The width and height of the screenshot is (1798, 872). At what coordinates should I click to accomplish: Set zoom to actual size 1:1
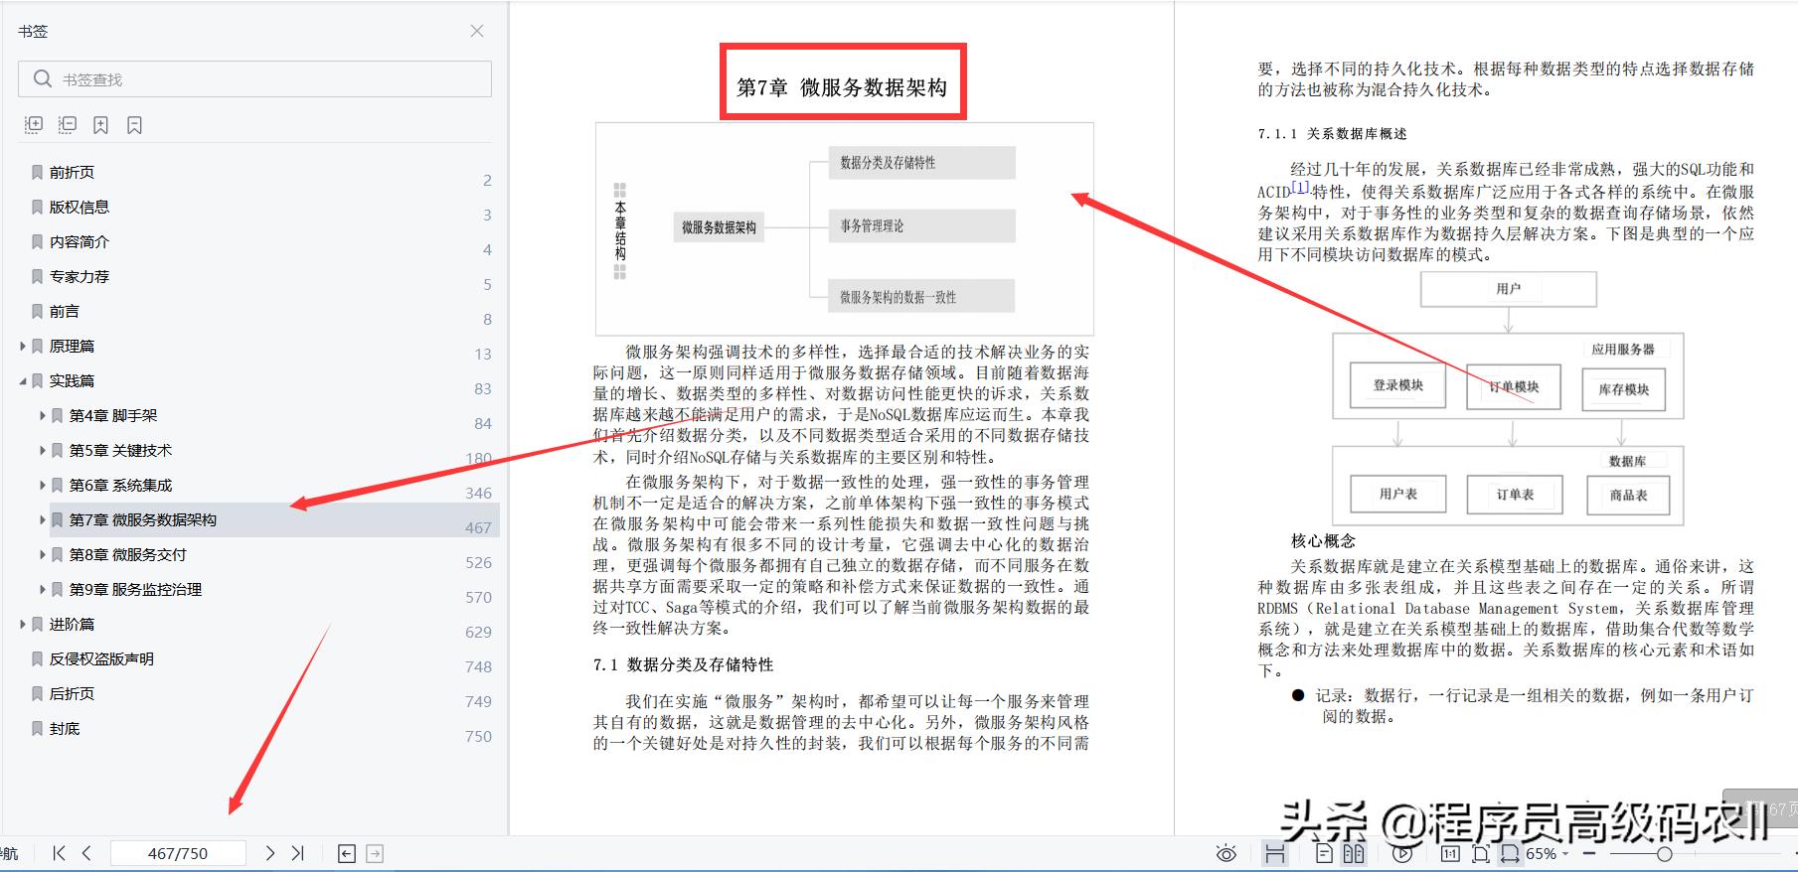(1450, 854)
